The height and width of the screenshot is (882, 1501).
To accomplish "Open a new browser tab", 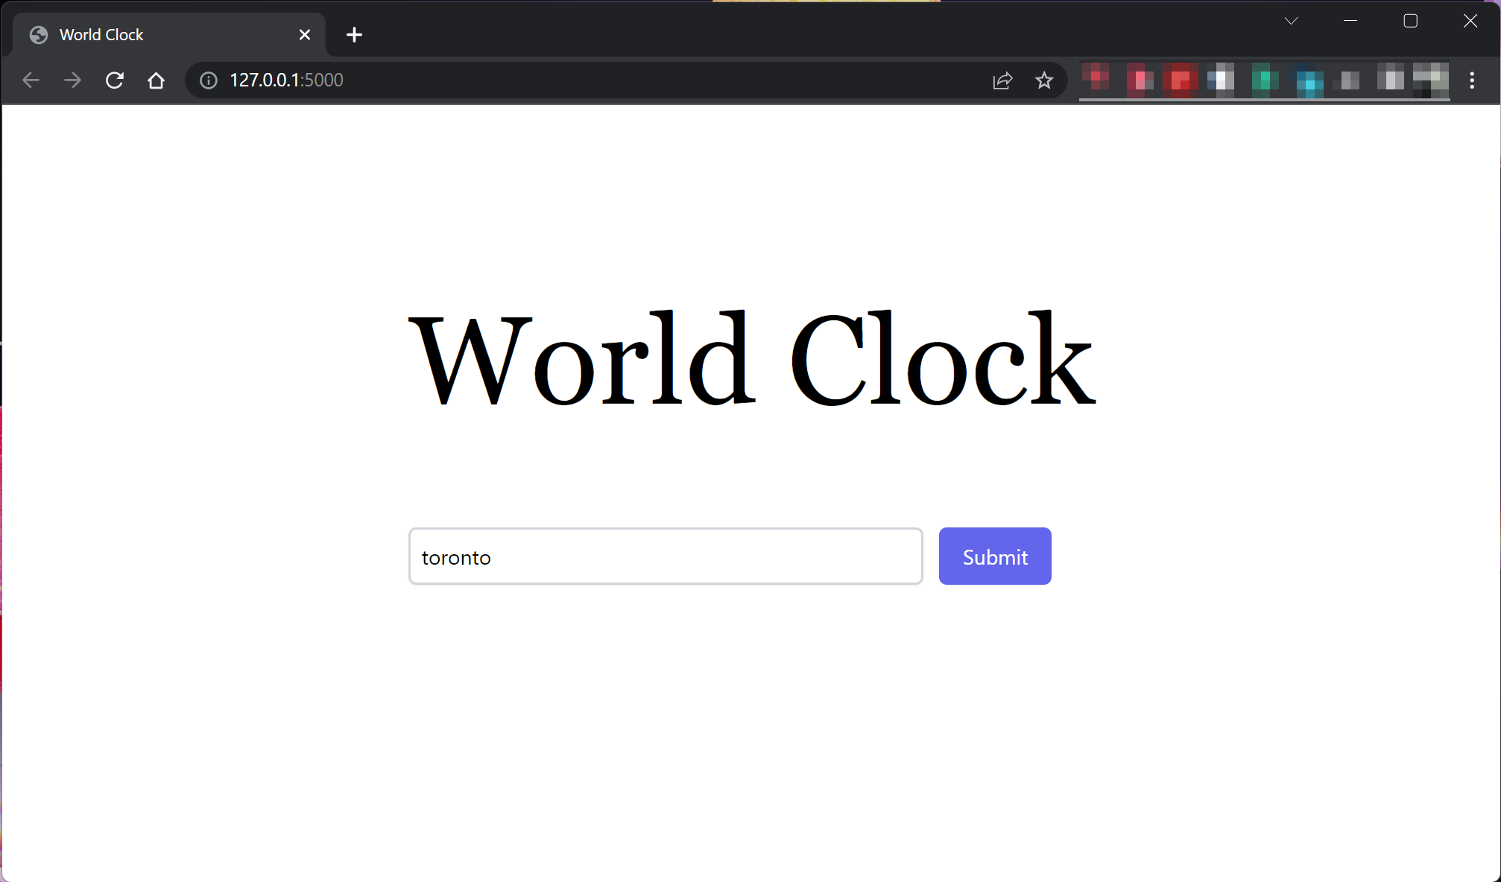I will 355,35.
